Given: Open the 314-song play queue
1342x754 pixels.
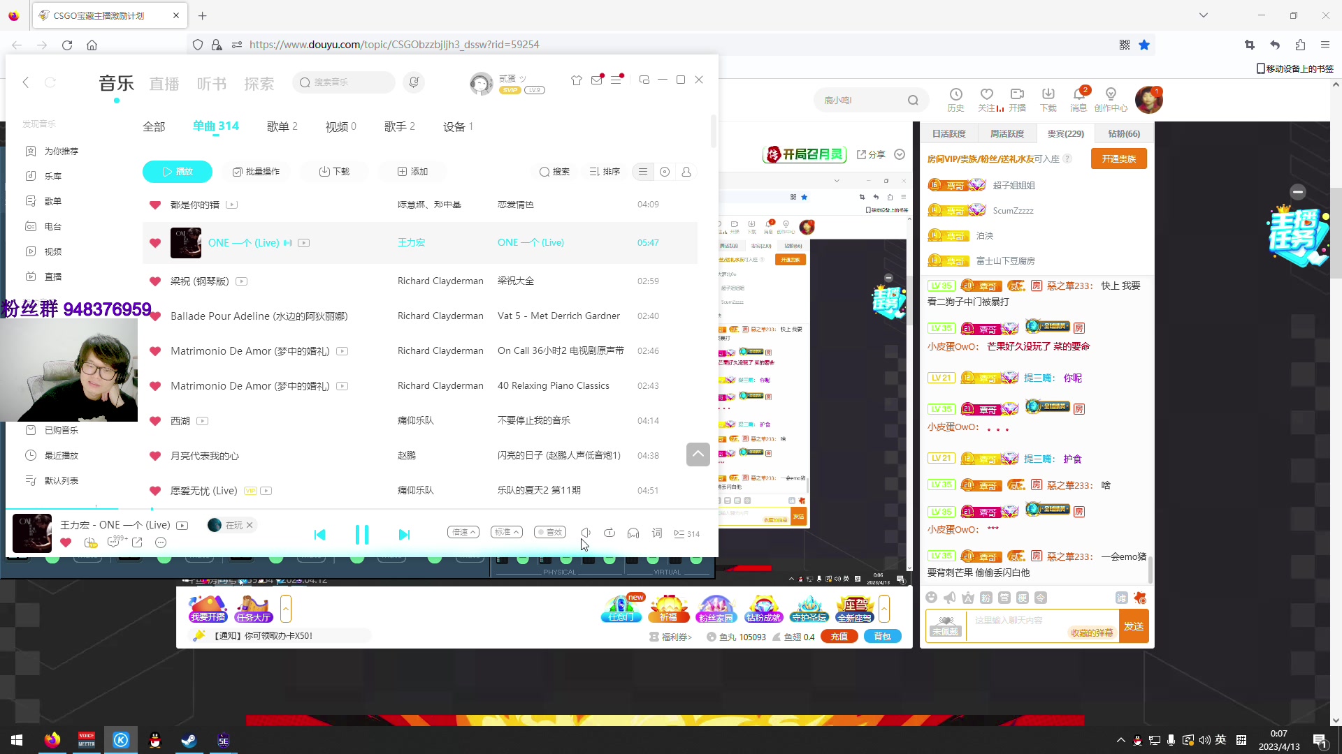Looking at the screenshot, I should (x=686, y=534).
